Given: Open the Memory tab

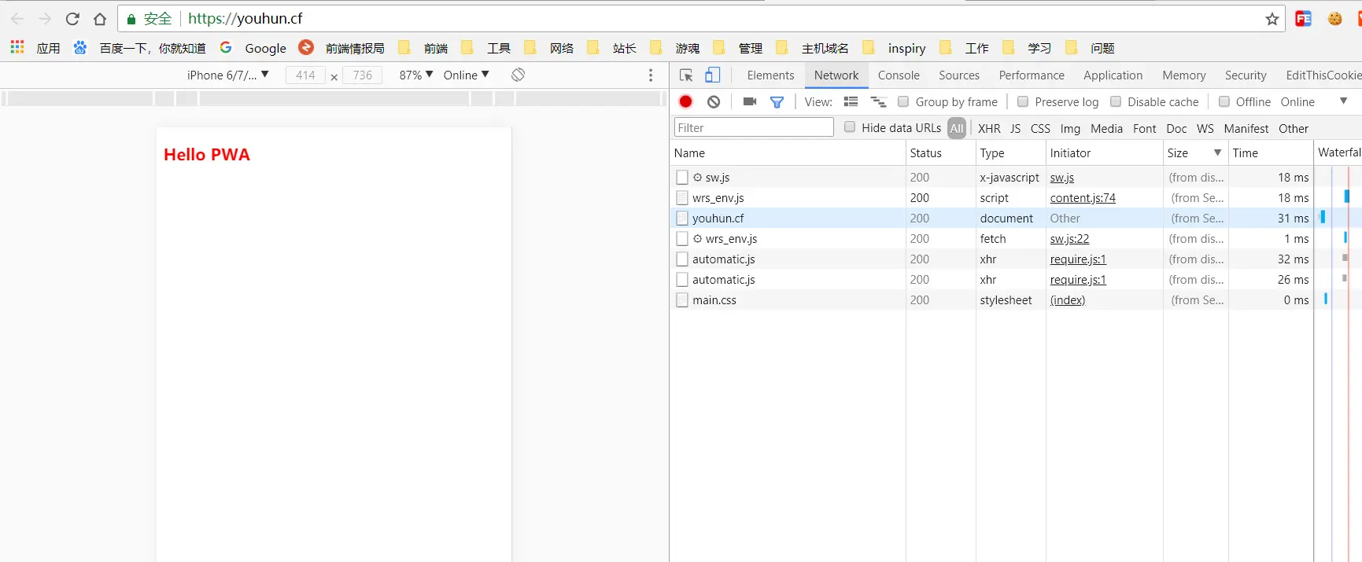Looking at the screenshot, I should tap(1183, 75).
